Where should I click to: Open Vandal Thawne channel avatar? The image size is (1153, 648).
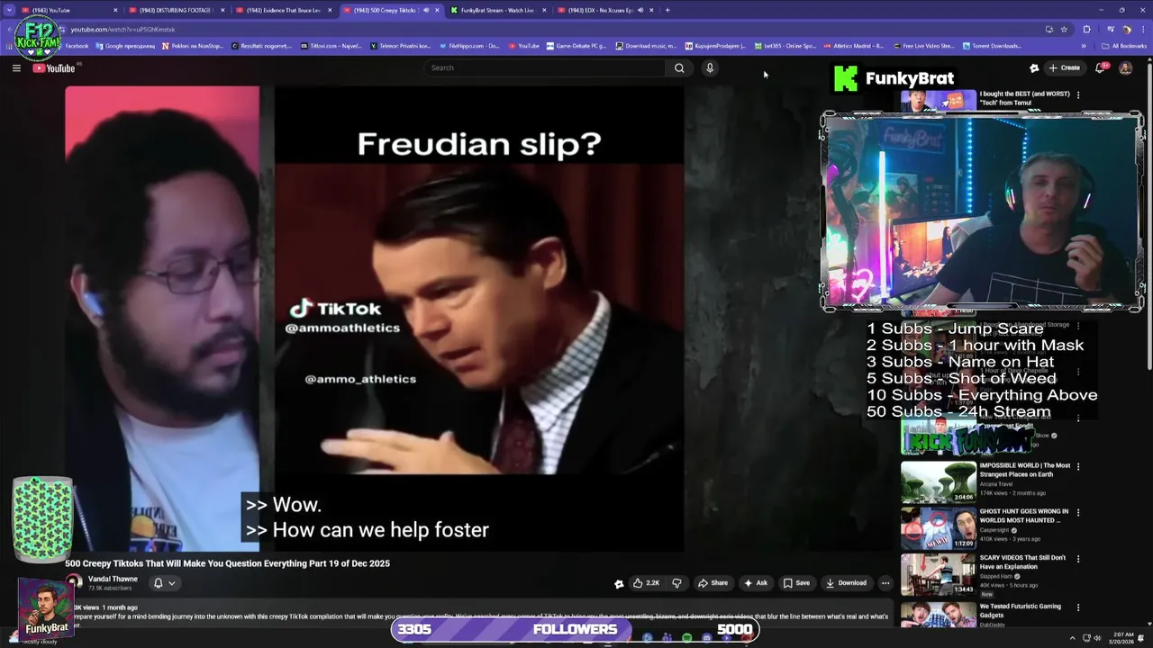tap(74, 582)
